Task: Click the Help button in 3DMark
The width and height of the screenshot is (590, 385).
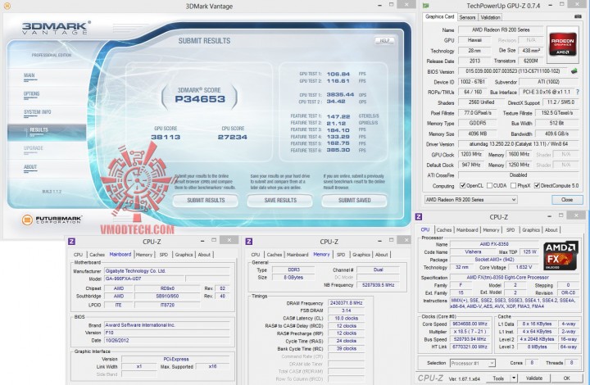Action: tap(384, 41)
